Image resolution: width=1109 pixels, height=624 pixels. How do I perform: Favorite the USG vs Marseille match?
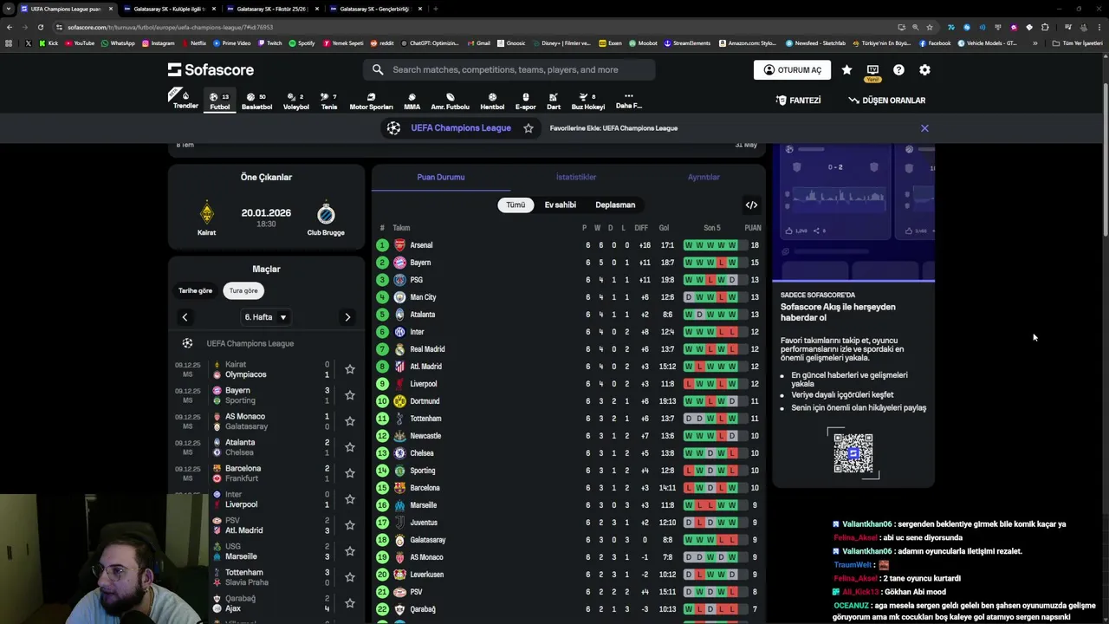point(350,551)
